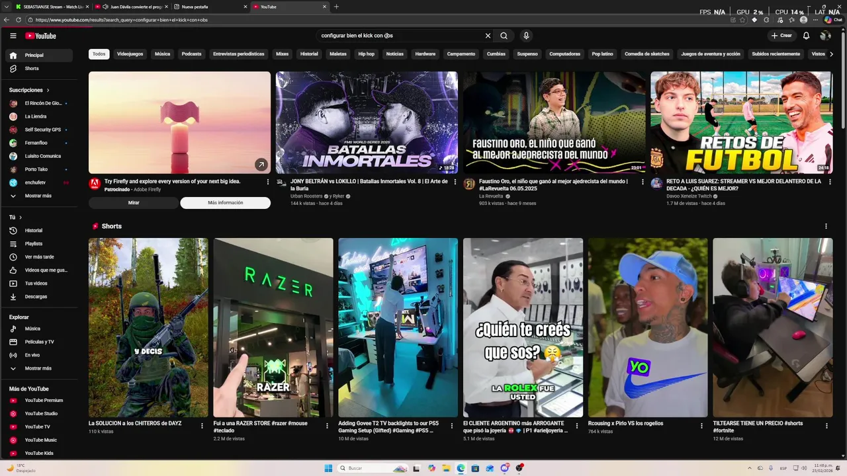Open Playlists in sidebar
The height and width of the screenshot is (476, 847).
[x=40, y=244]
